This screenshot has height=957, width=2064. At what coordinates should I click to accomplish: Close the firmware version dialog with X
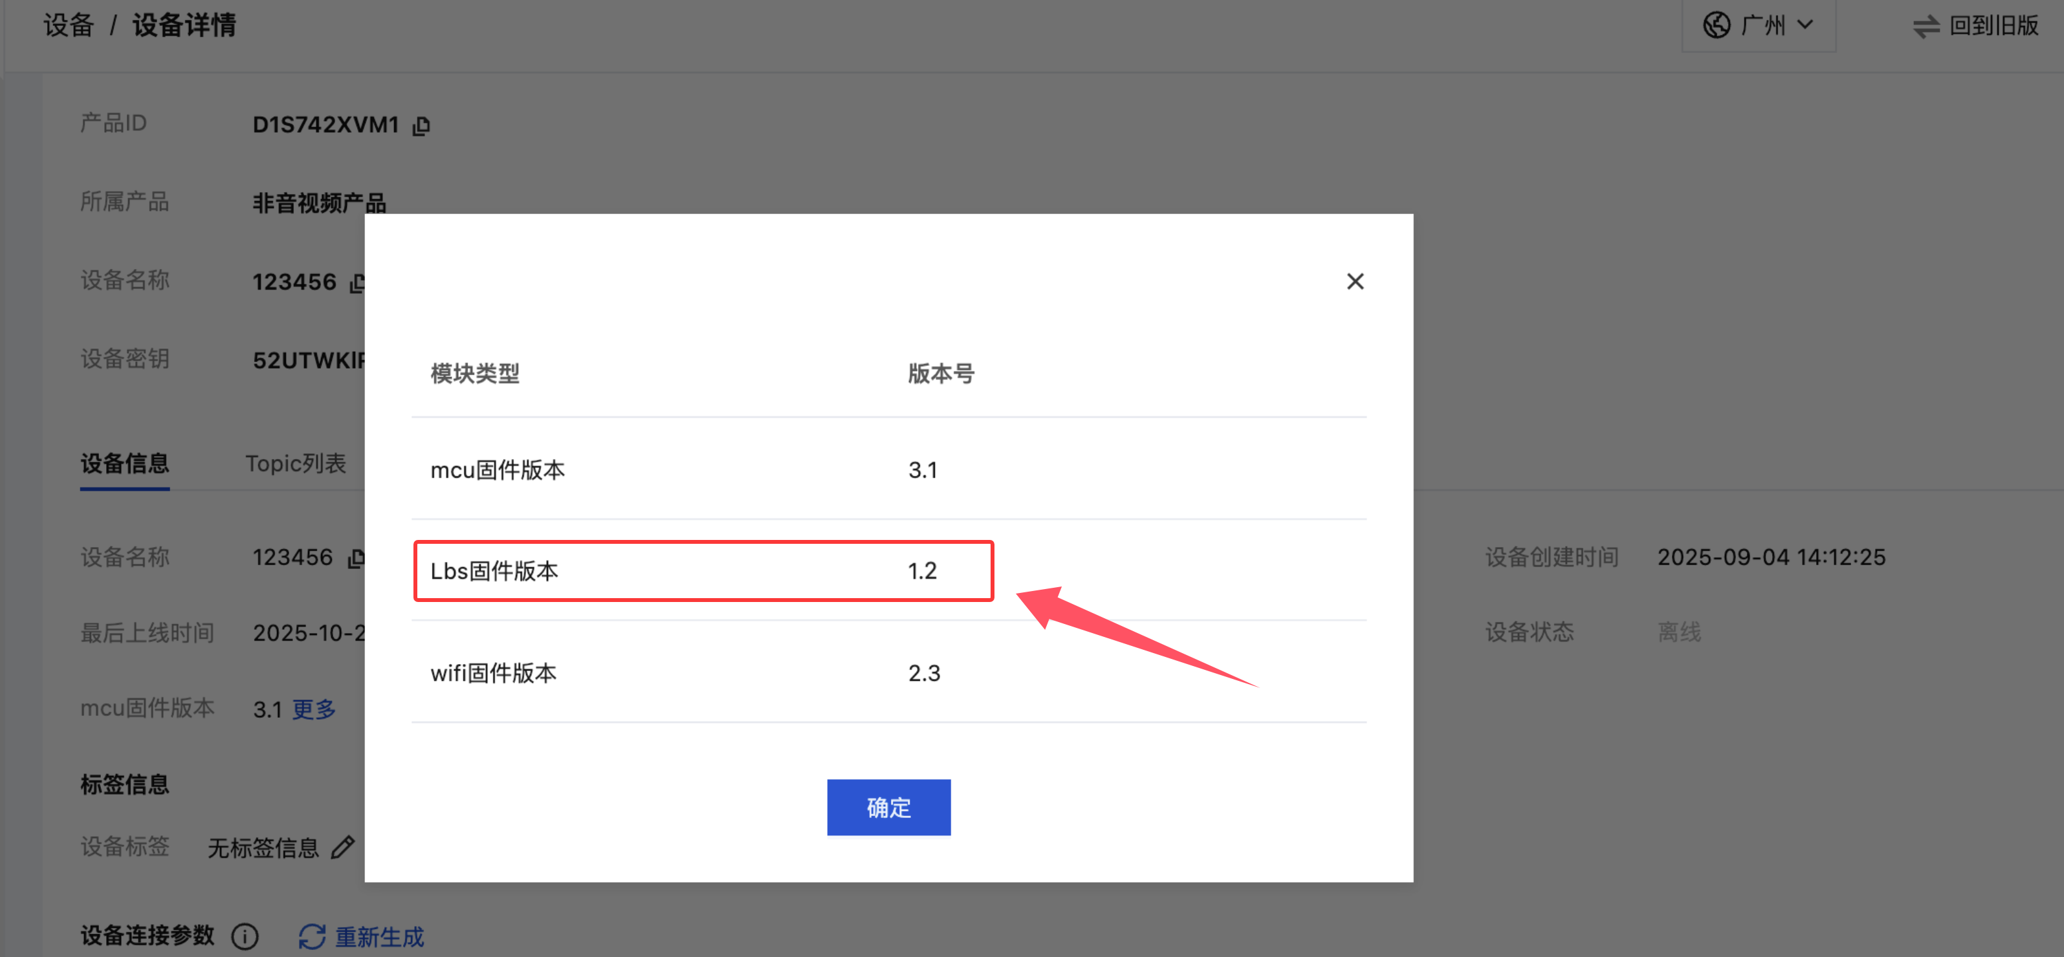pyautogui.click(x=1354, y=281)
